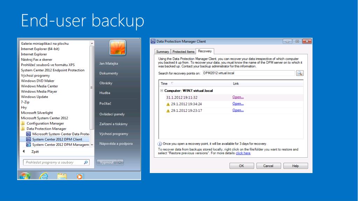This screenshot has height=201, width=358.
Task: Click the Windows Start orb
Action: tap(24, 176)
